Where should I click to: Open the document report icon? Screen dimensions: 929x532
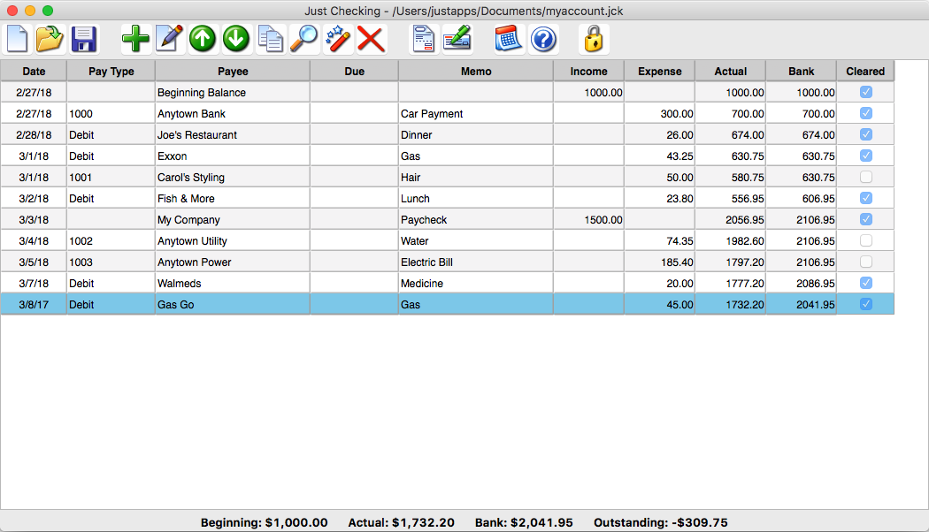(x=424, y=39)
